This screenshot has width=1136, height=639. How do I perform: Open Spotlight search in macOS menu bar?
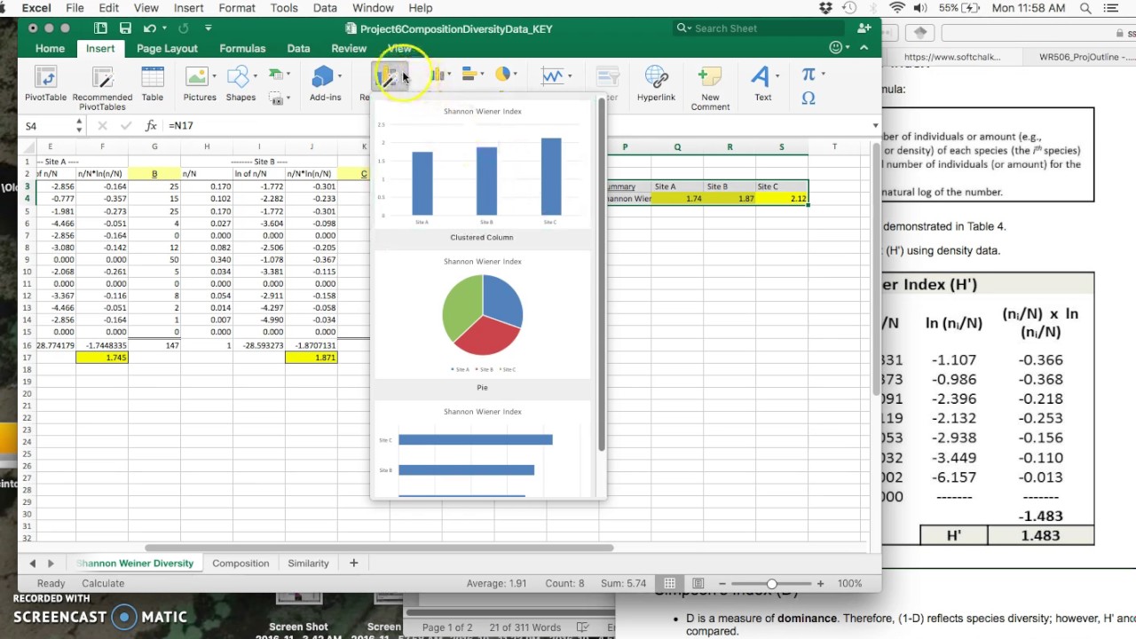coord(1085,8)
